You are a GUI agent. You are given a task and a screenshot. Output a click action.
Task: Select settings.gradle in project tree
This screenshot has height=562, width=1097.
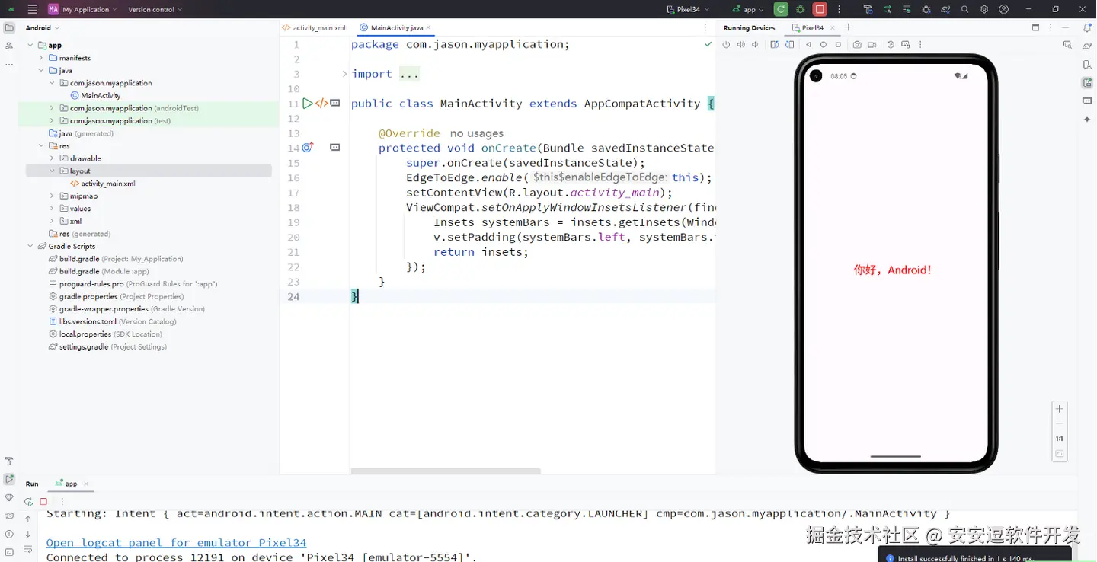click(x=107, y=346)
